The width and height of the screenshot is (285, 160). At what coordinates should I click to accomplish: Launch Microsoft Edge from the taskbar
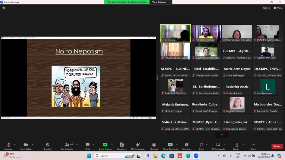pyautogui.click(x=163, y=156)
